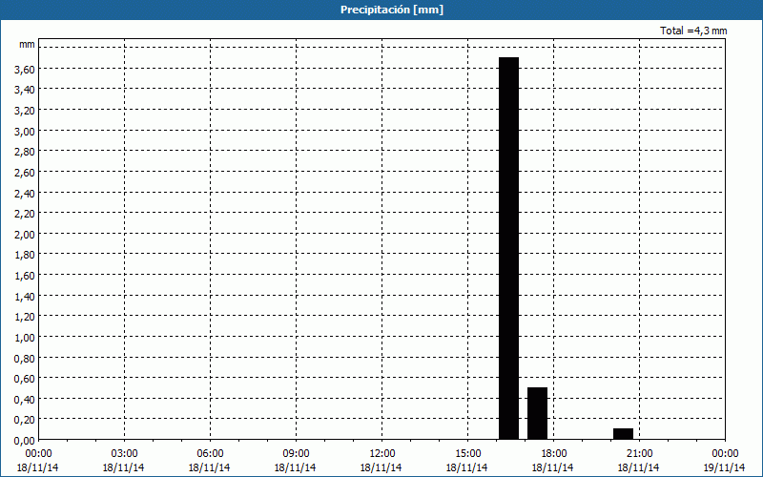
Task: Select the 0,50 mm bar before 18:00
Action: click(537, 413)
